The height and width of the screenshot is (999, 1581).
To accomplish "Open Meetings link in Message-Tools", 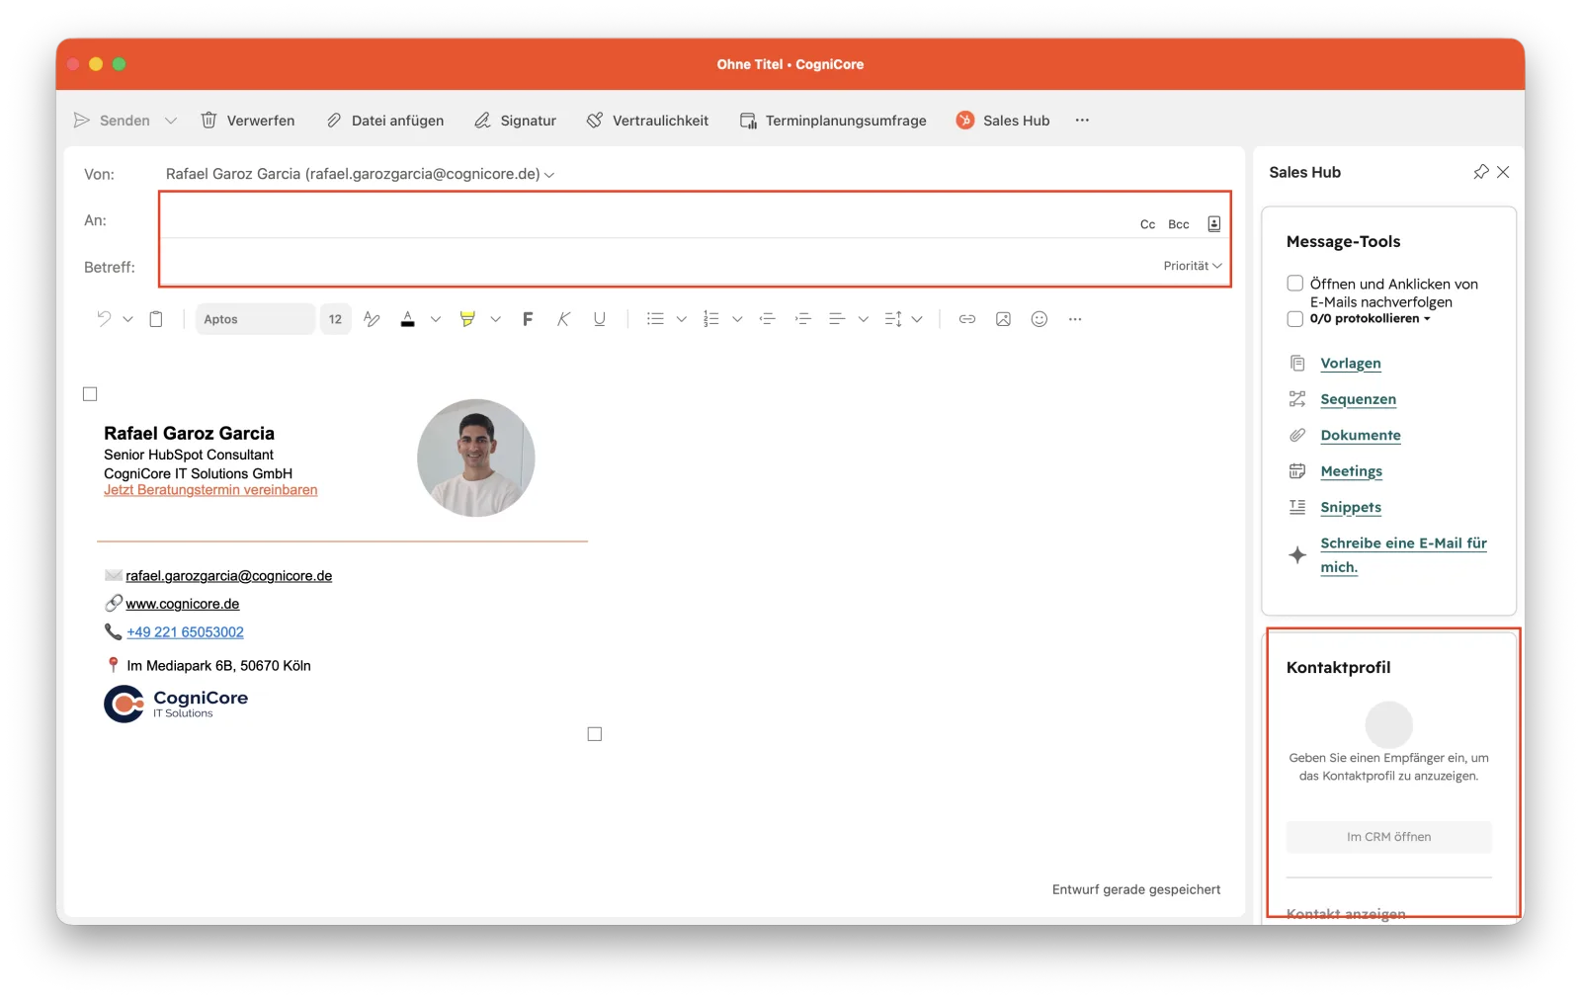I will pyautogui.click(x=1351, y=471).
